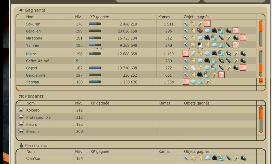Click Patwaa's XP progress bar

tap(95, 81)
